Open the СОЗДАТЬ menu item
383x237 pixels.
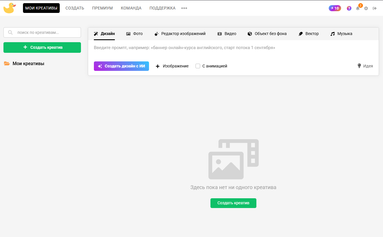point(75,8)
